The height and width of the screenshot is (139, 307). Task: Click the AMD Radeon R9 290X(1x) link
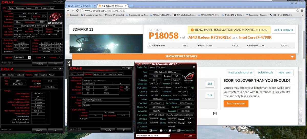tap(210, 37)
